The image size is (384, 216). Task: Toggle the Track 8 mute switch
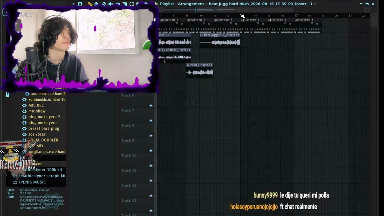tap(151, 136)
